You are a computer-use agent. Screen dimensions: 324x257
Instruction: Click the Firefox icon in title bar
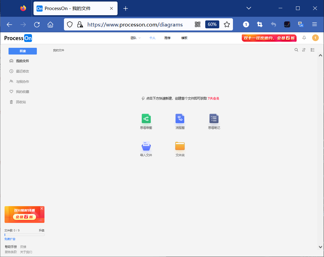point(23,8)
